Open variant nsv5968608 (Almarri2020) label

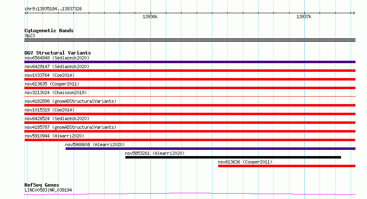coord(95,145)
